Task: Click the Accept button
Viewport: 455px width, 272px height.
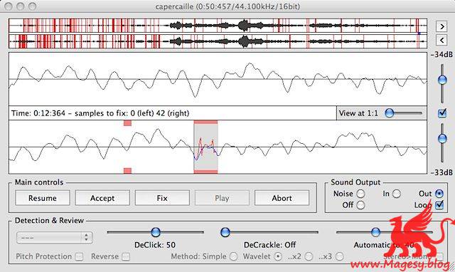Action: [x=102, y=198]
